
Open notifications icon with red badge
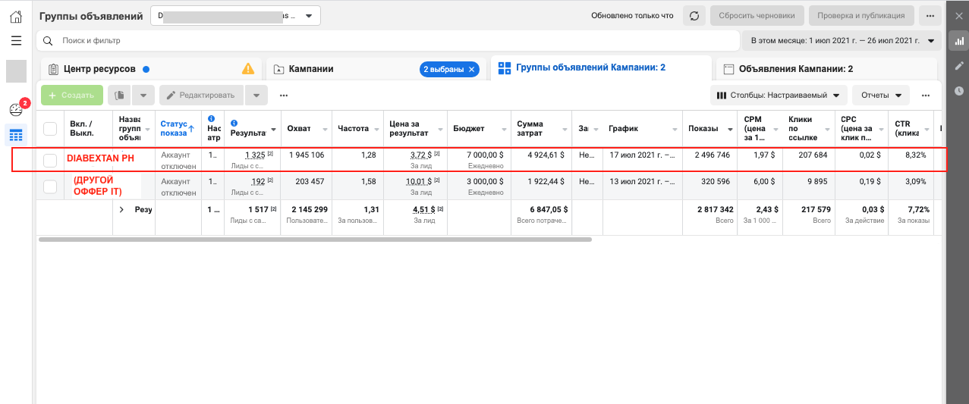[x=16, y=109]
